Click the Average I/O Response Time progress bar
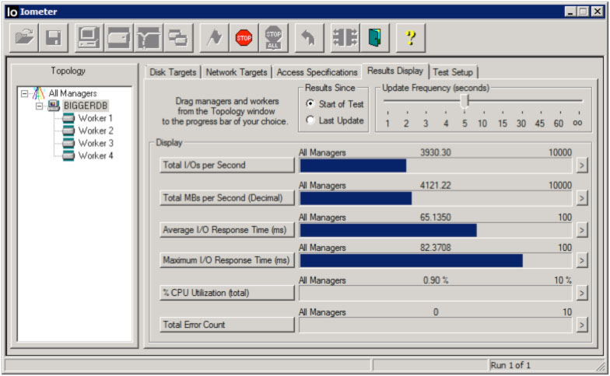 click(x=436, y=230)
